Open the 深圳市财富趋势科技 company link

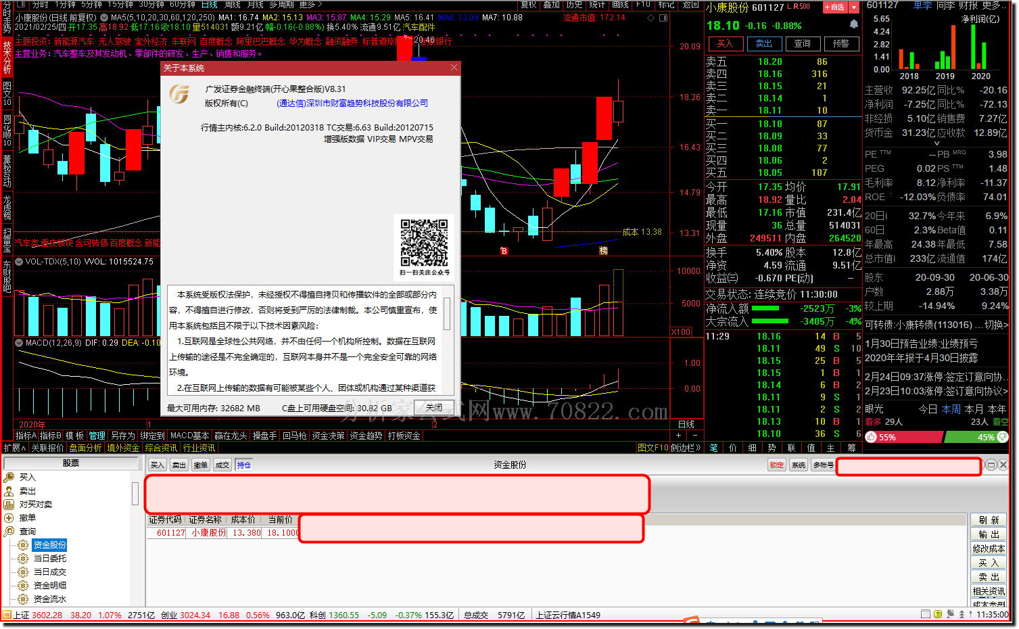click(x=352, y=103)
